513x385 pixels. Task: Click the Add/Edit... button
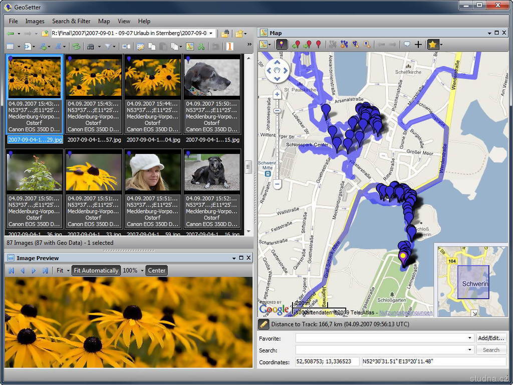click(491, 338)
